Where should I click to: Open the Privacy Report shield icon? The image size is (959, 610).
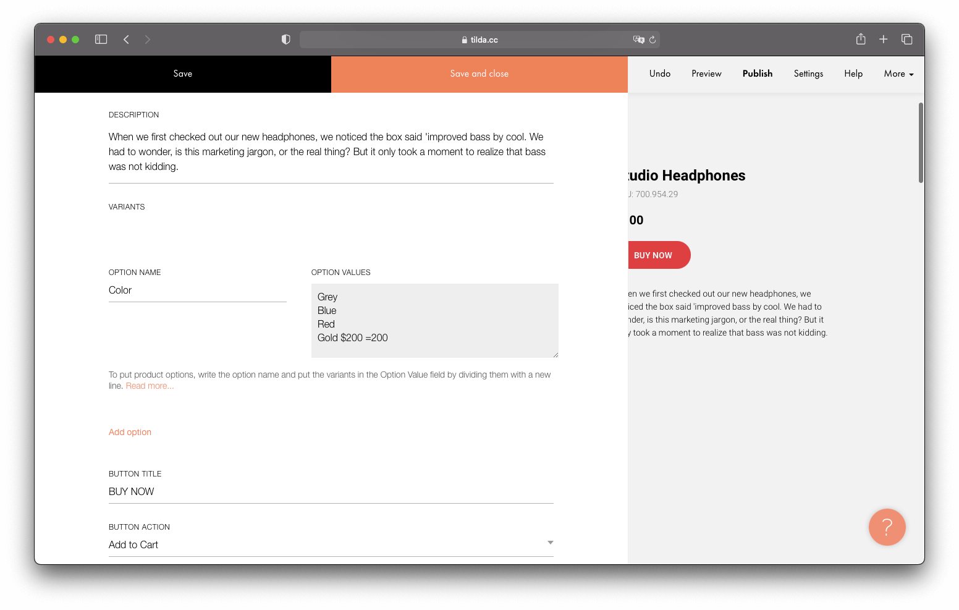tap(285, 39)
